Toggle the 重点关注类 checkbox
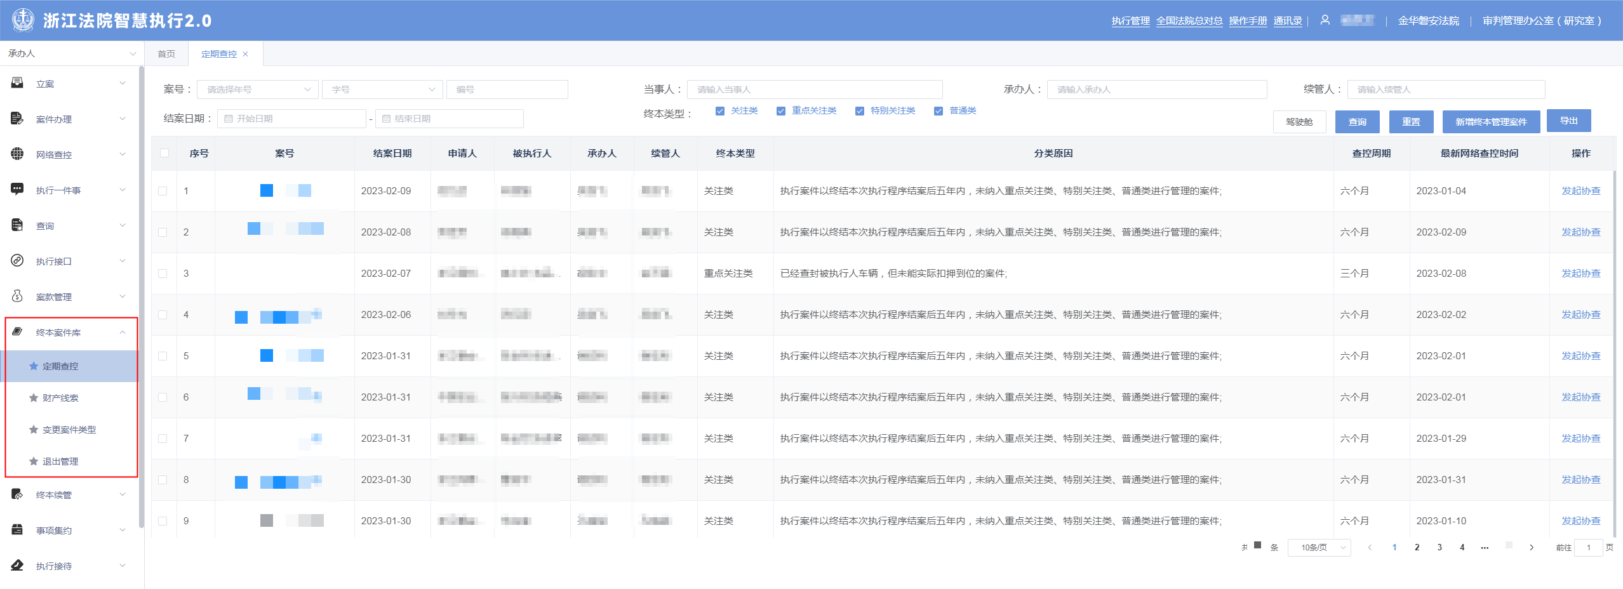 coord(780,111)
